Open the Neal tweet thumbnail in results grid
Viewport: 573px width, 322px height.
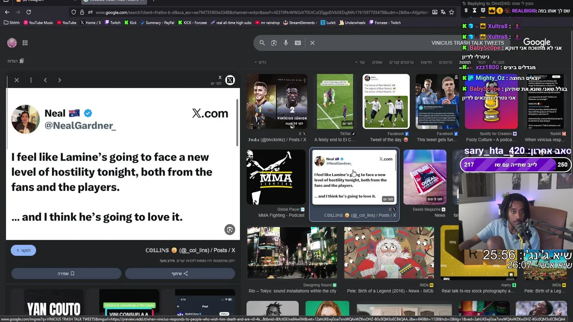pyautogui.click(x=354, y=178)
